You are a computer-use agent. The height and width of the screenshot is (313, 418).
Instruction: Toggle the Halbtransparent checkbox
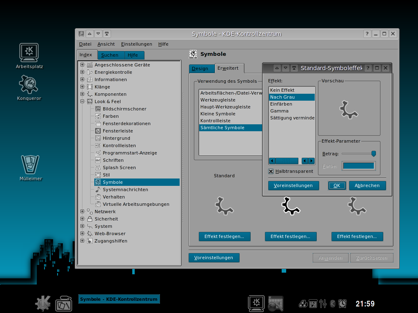(271, 172)
